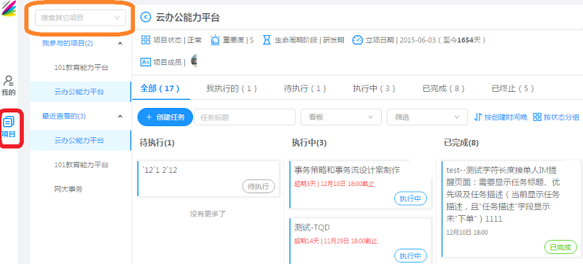Viewport: 583px width, 264px height.
Task: Switch to the 执行中(3) tab
Action: [375, 88]
